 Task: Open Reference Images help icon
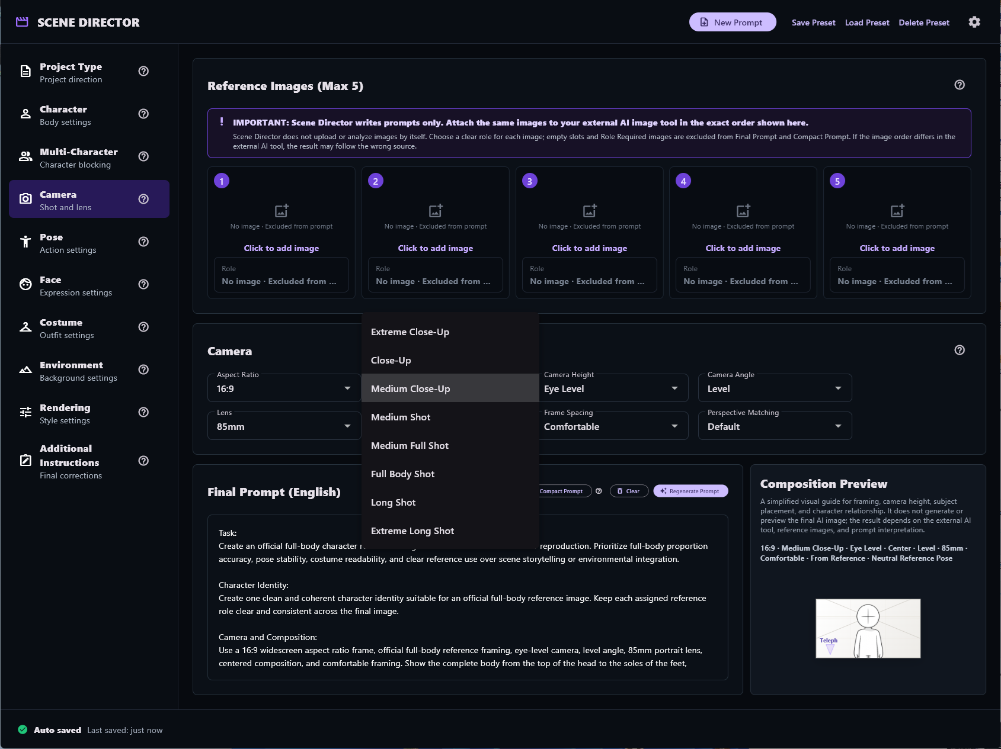[x=960, y=85]
